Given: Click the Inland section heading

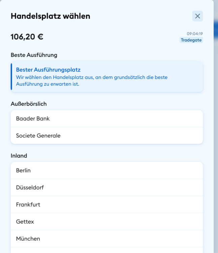Looking at the screenshot, I should pos(19,156).
